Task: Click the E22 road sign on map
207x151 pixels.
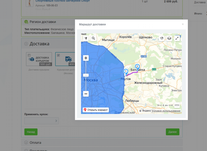Action: pos(154,69)
